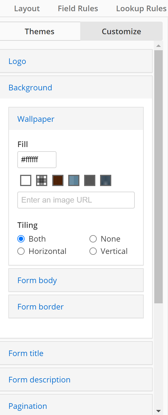168x415 pixels.
Task: Select the plain white wallpaper swatch
Action: click(26, 180)
